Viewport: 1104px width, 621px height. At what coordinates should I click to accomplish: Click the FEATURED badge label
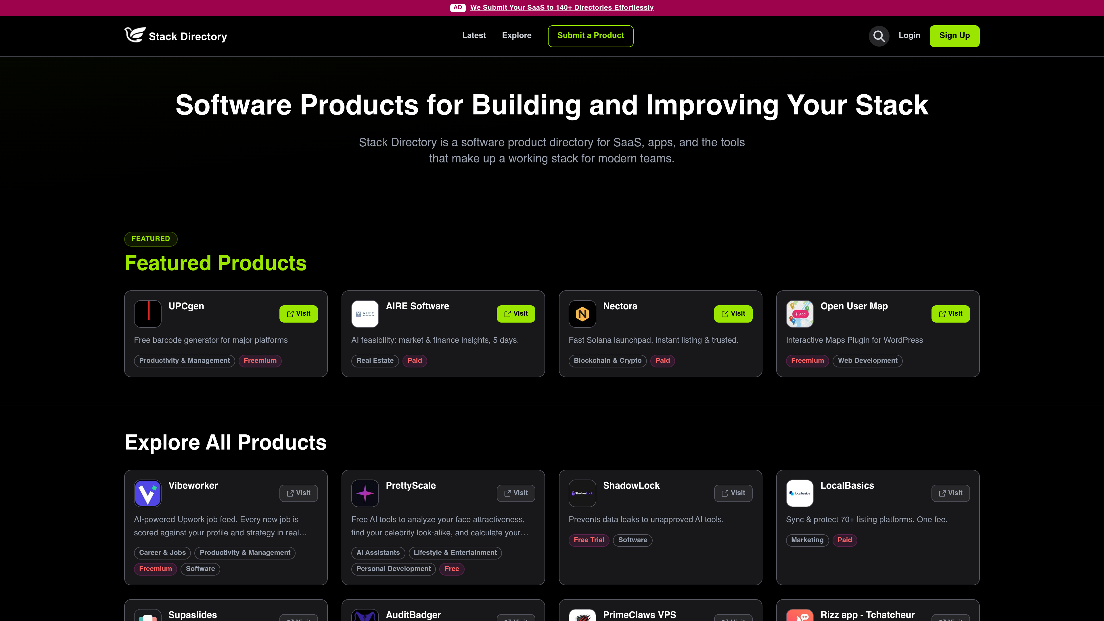pyautogui.click(x=151, y=239)
